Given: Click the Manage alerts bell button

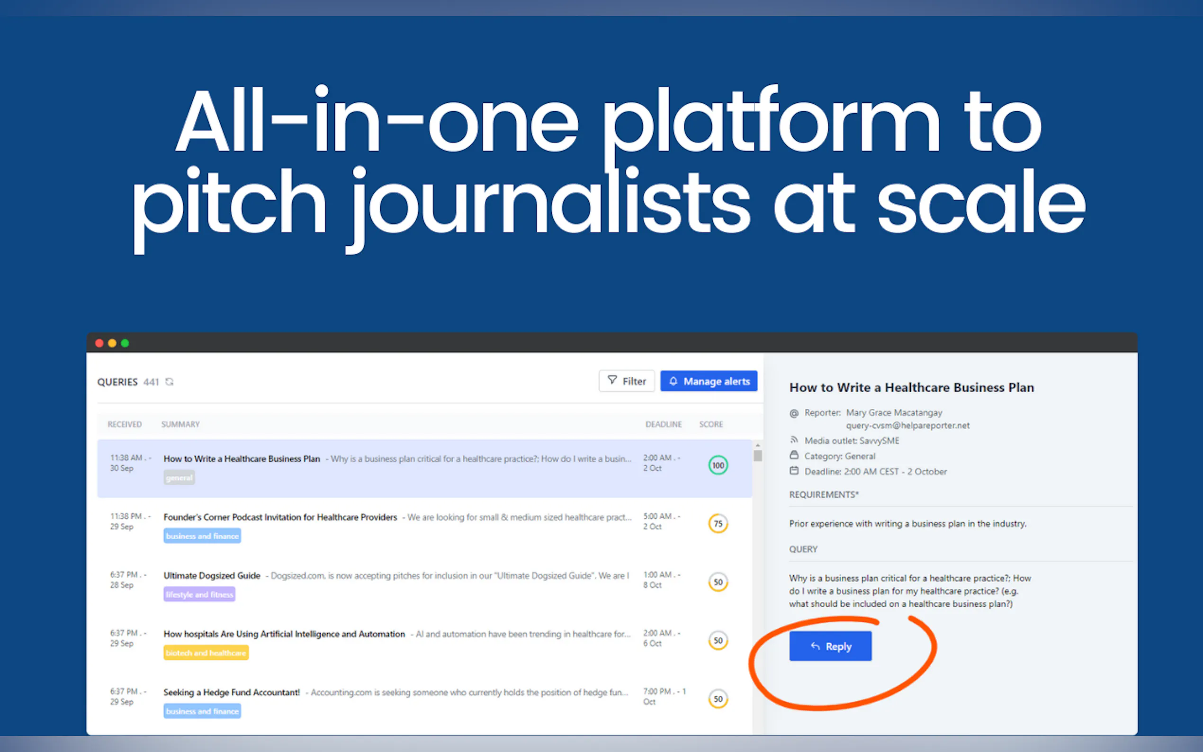Looking at the screenshot, I should [x=708, y=381].
